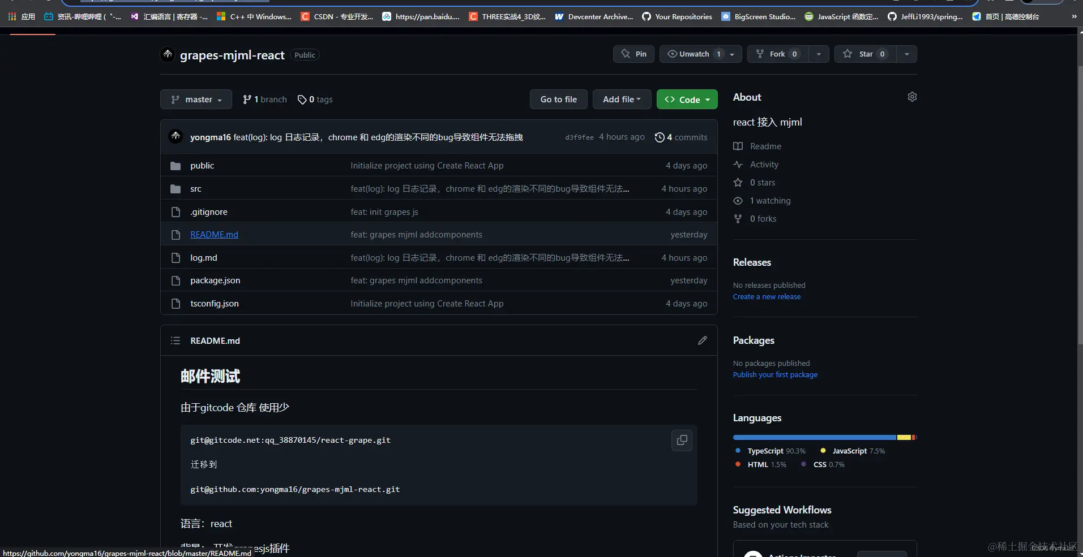
Task: Open the Your Repositories bookmark
Action: (677, 16)
